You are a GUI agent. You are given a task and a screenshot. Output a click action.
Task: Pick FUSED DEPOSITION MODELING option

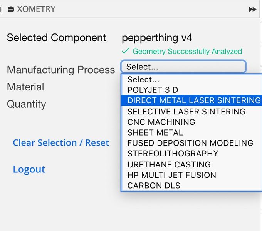[x=190, y=143]
